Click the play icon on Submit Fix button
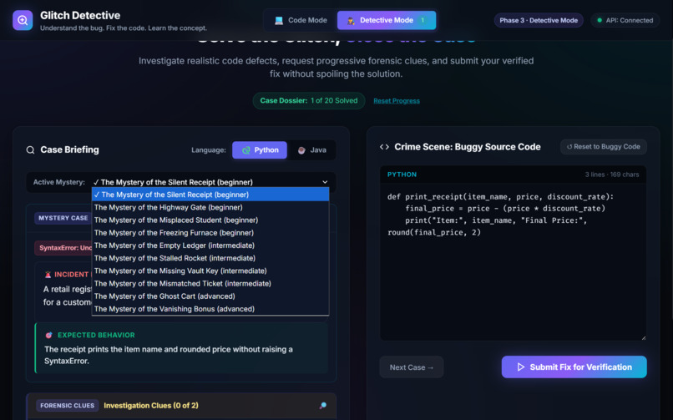Viewport: 673px width, 420px height. 521,367
